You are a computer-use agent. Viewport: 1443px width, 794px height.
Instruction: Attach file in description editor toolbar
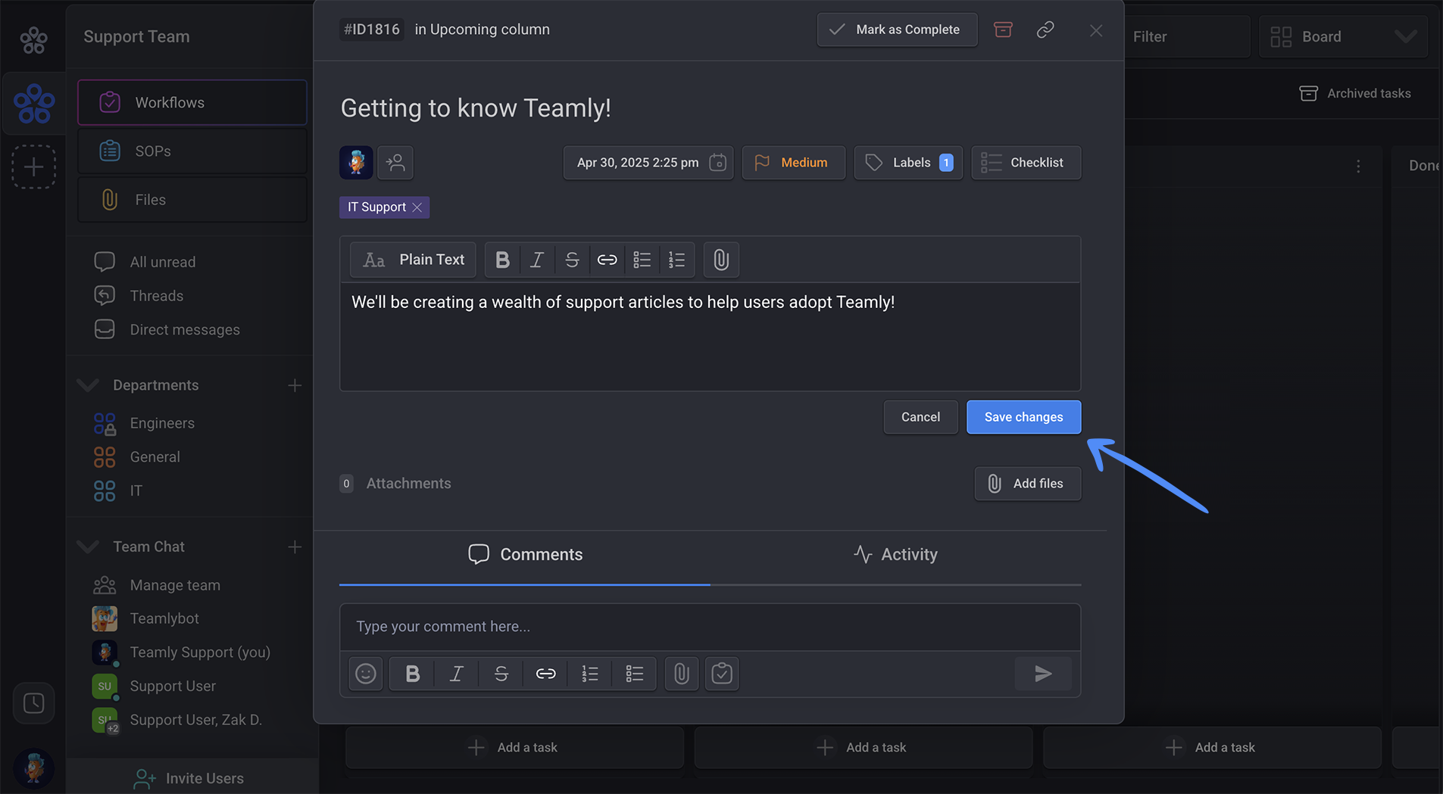721,260
